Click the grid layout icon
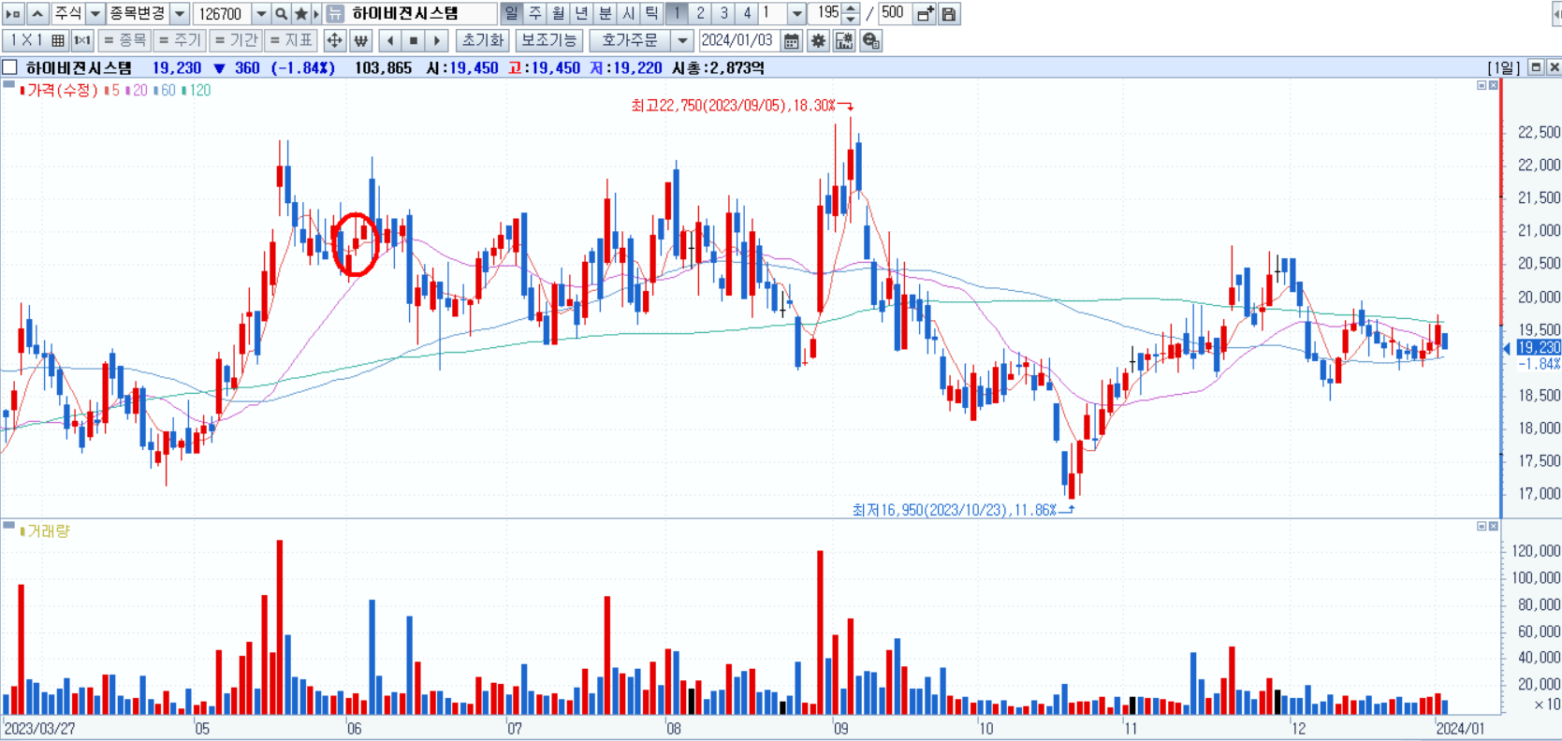The image size is (1562, 741). 58,40
